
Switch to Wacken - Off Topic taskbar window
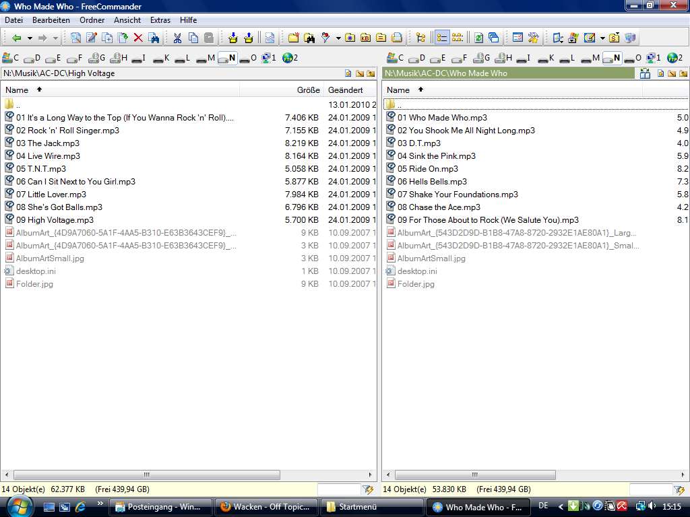265,507
